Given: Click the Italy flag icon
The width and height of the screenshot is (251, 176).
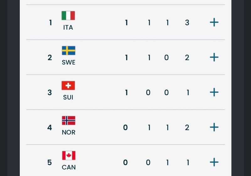Looking at the screenshot, I should [x=68, y=16].
